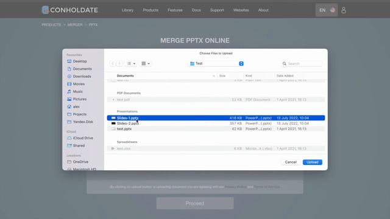The height and width of the screenshot is (219, 390).
Task: Sort by Date Added column header
Action: [285, 75]
